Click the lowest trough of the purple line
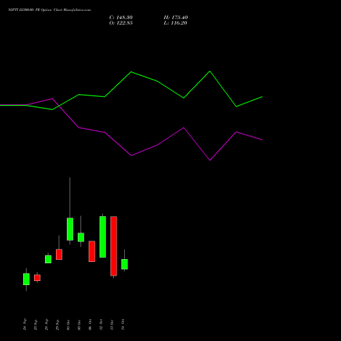Screen dimensions: 341x341 pyautogui.click(x=210, y=160)
